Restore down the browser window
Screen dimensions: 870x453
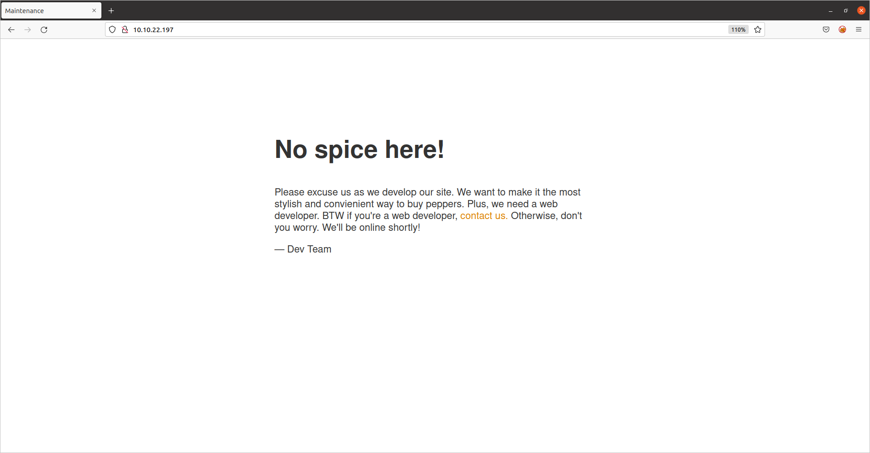[846, 11]
